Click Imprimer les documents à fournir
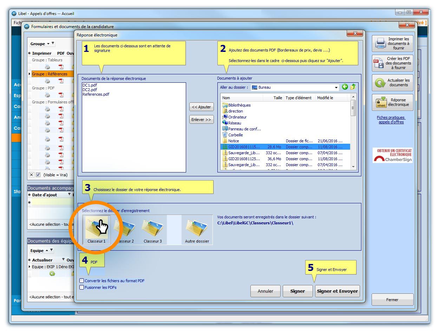439x333 pixels. pos(393,43)
